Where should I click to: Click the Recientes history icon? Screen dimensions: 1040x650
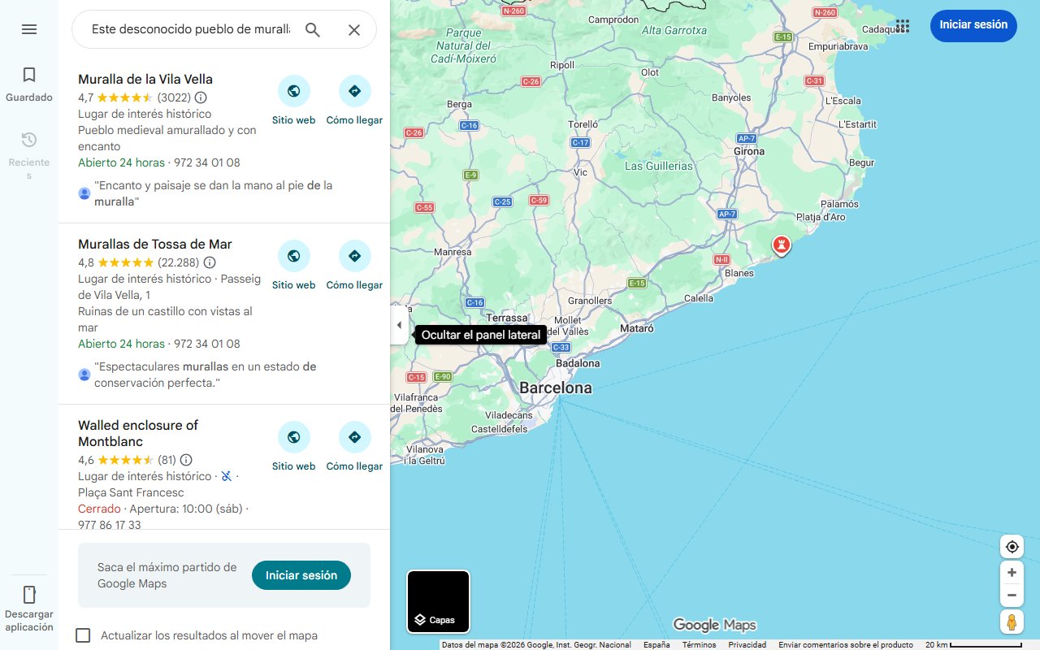(28, 140)
